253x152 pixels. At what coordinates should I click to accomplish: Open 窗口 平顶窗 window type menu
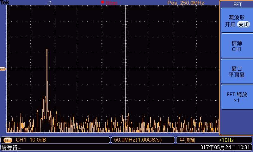click(x=237, y=72)
